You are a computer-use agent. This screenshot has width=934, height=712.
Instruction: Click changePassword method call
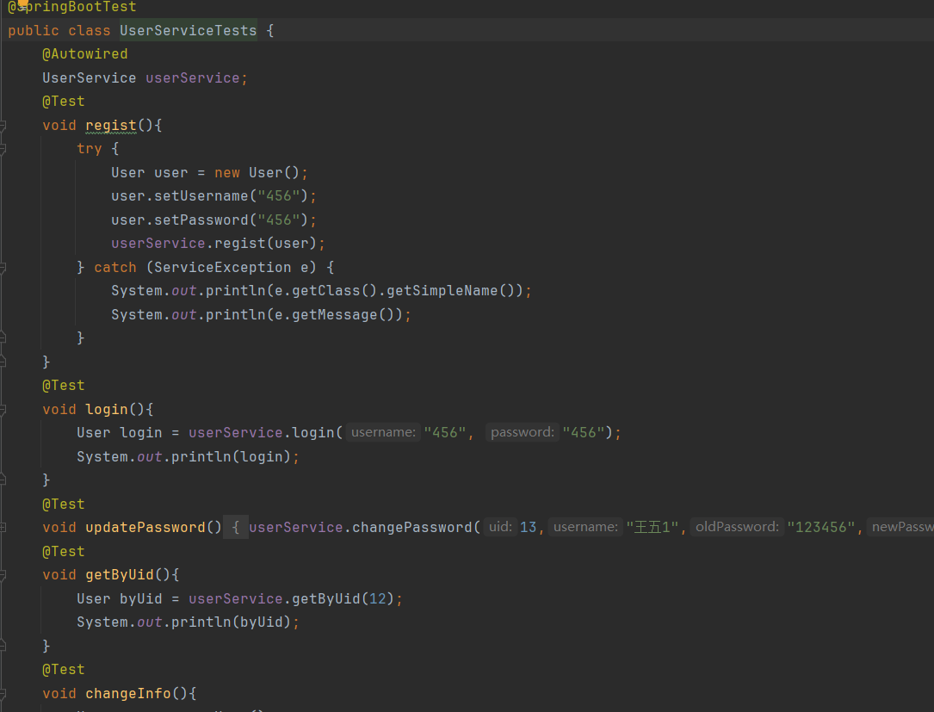[411, 527]
